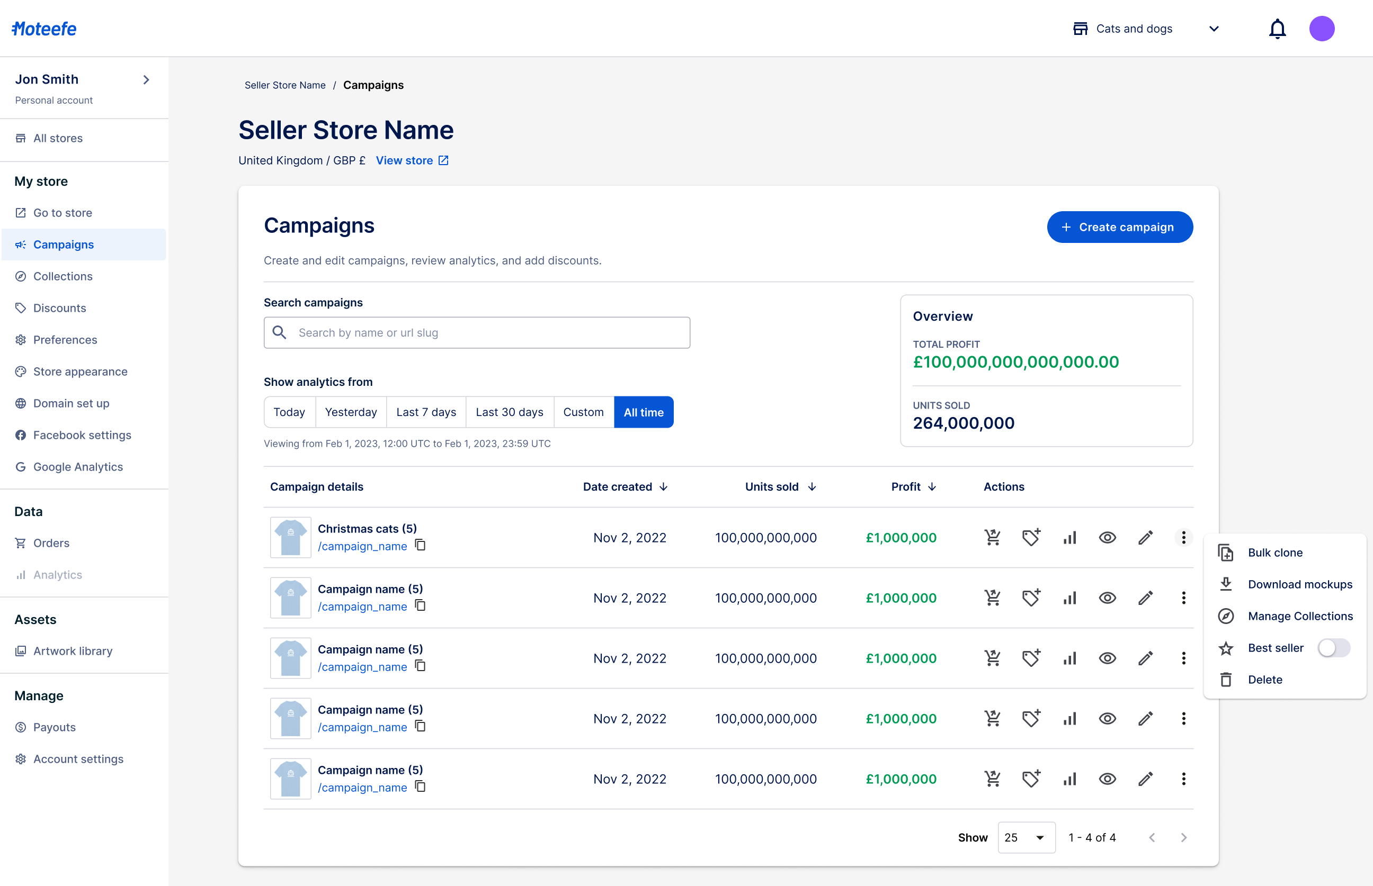Add discount tag icon for Christmas cats
Viewport: 1373px width, 886px height.
[x=1030, y=537]
